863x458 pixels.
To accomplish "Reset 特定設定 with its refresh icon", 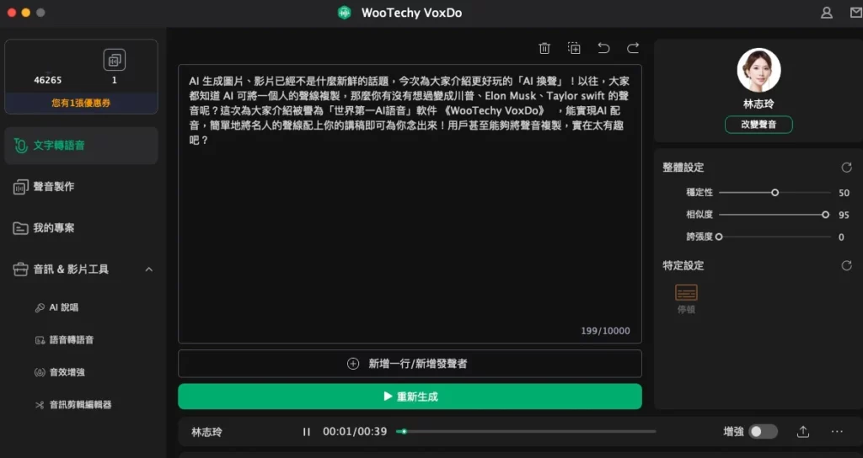I will pos(846,265).
